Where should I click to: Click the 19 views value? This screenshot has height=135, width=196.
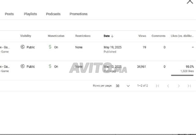click(144, 47)
